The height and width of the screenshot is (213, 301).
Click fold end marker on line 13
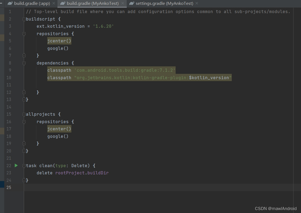tap(24, 99)
